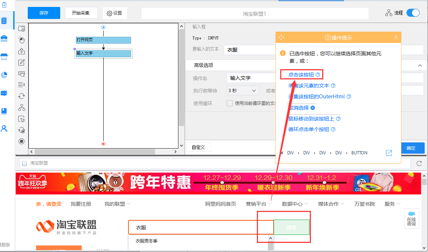Click the Taobao search box with 衣服
Viewport: 428px width, 252px height.
coord(201,228)
